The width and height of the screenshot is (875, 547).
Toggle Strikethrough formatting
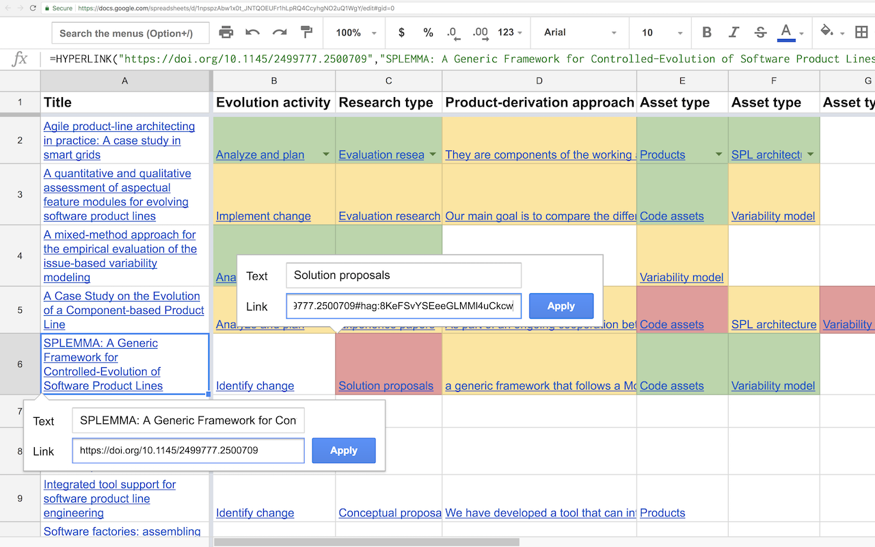pos(760,32)
